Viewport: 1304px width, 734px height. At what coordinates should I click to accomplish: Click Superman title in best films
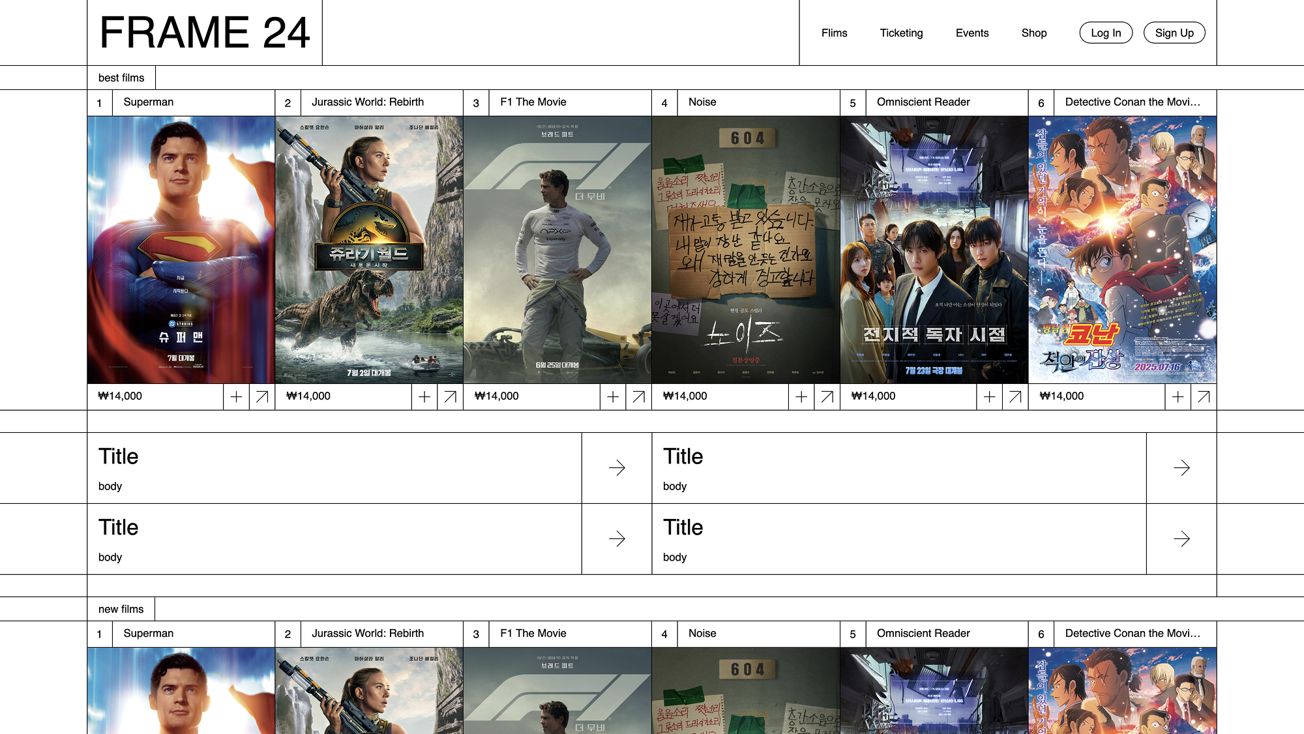click(149, 102)
